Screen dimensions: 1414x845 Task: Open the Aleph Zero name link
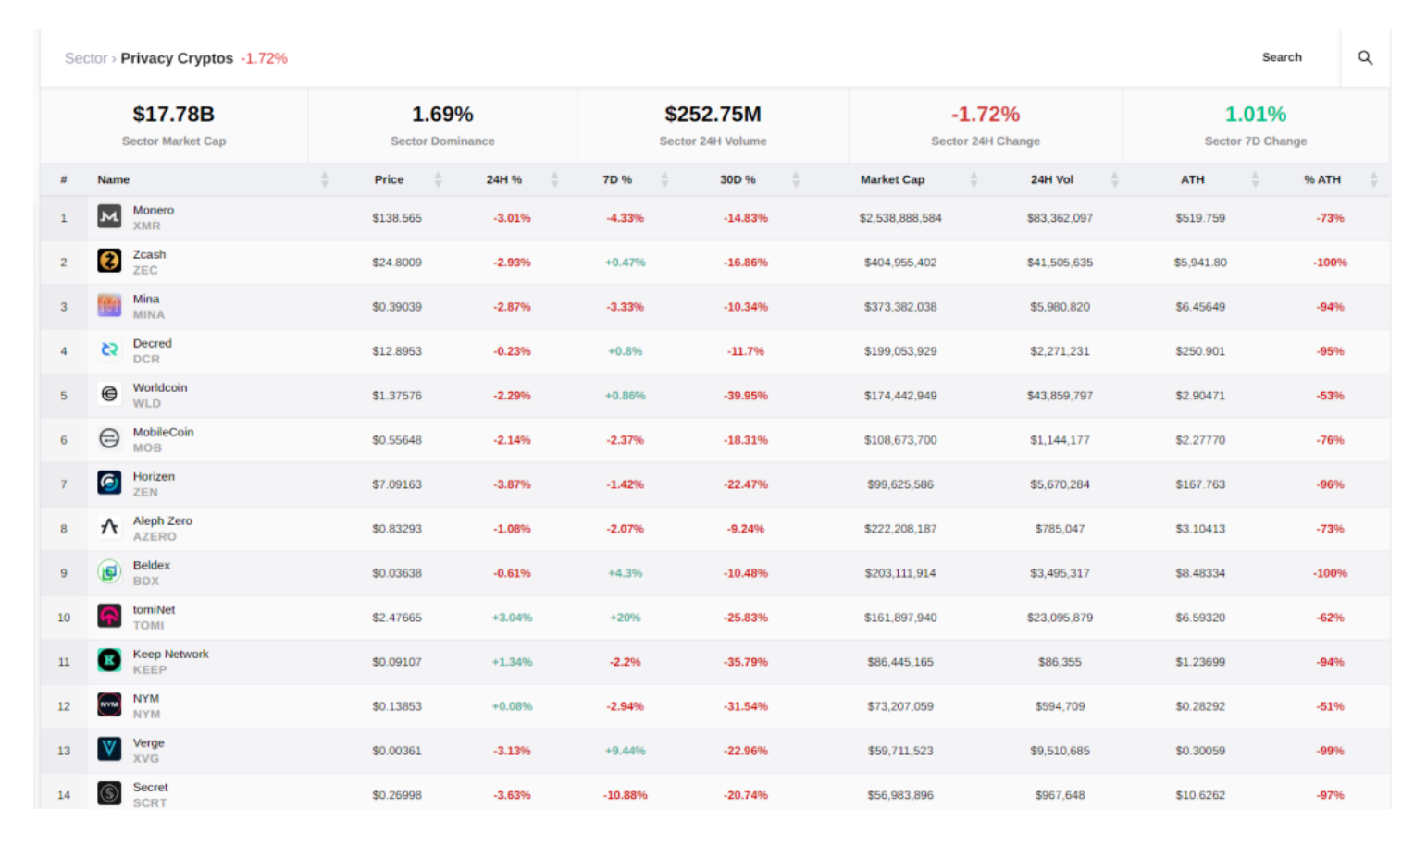pyautogui.click(x=162, y=521)
